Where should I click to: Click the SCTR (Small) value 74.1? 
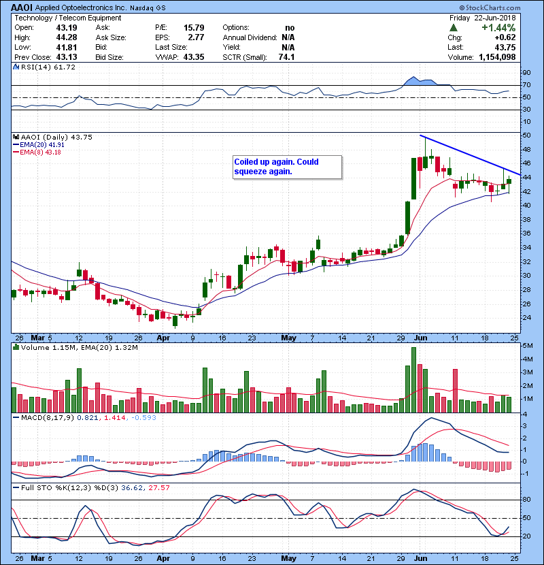click(x=286, y=57)
